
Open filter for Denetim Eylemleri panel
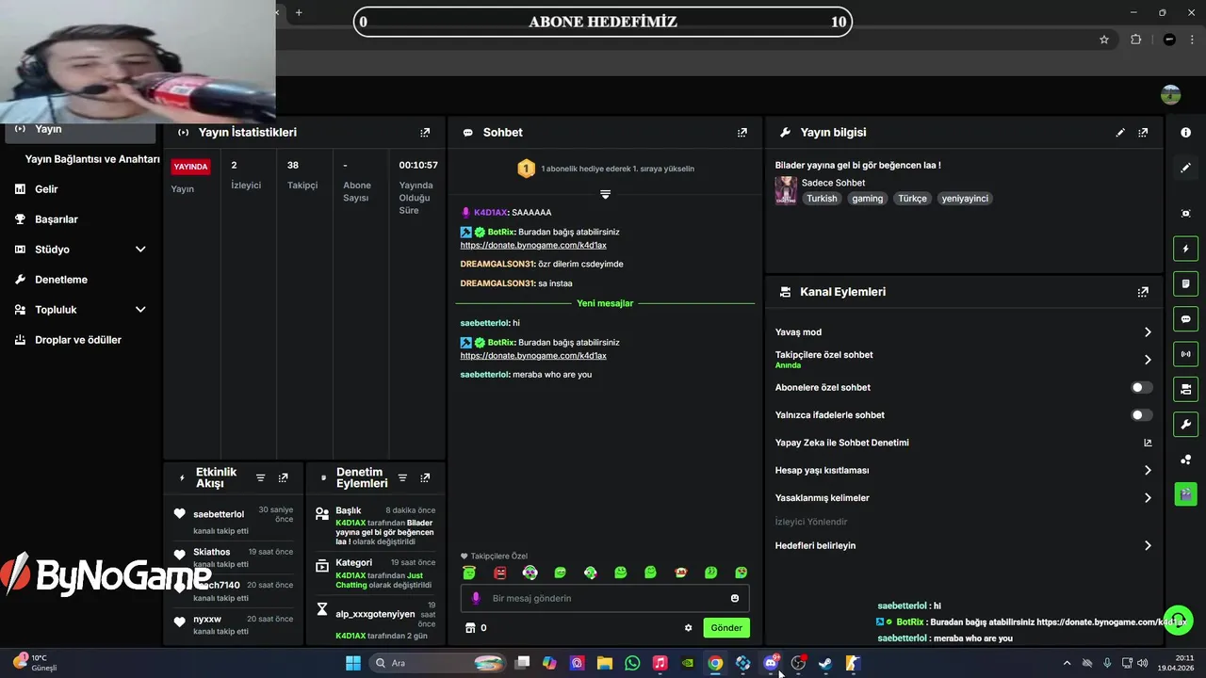[x=402, y=478]
